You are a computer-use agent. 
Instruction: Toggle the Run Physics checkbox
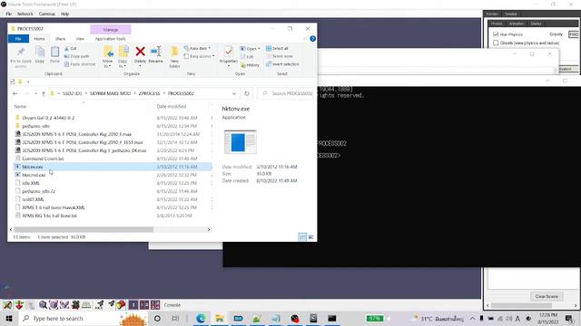click(496, 34)
